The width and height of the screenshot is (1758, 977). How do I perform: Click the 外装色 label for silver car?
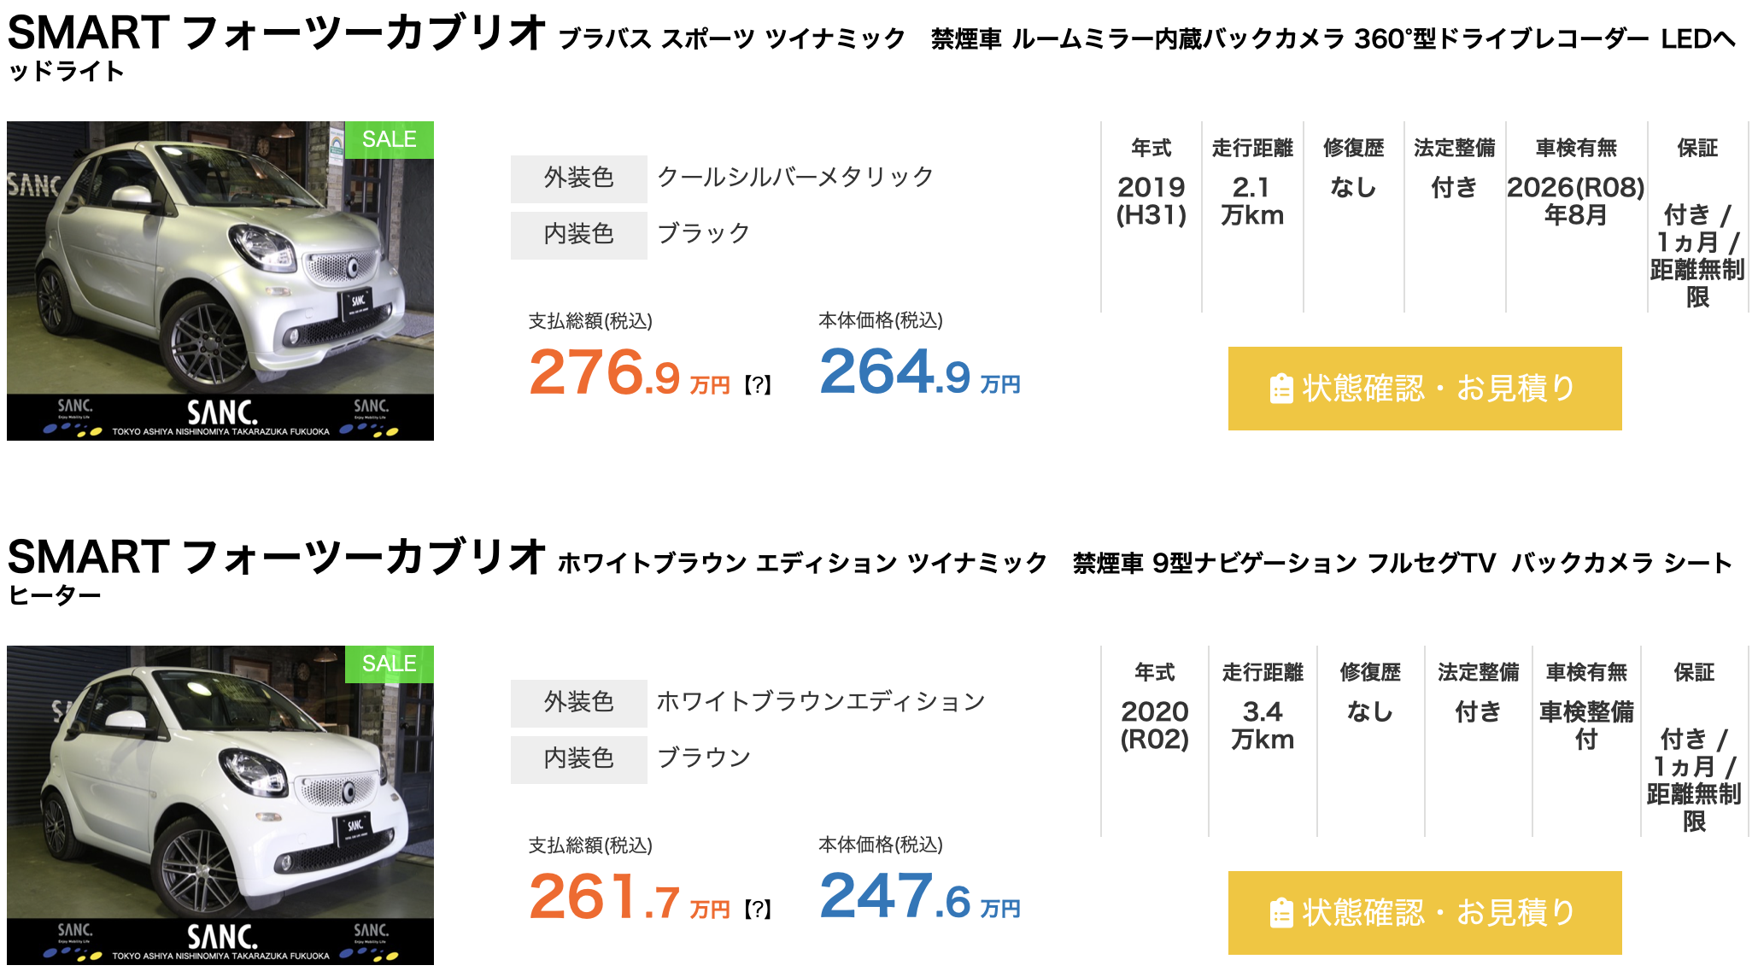coord(579,178)
